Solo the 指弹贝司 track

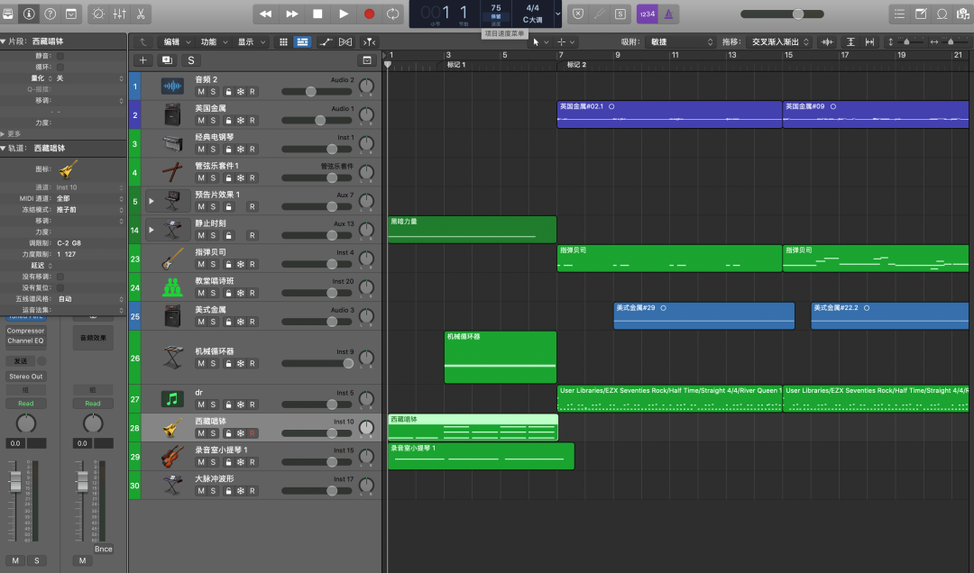tap(214, 265)
